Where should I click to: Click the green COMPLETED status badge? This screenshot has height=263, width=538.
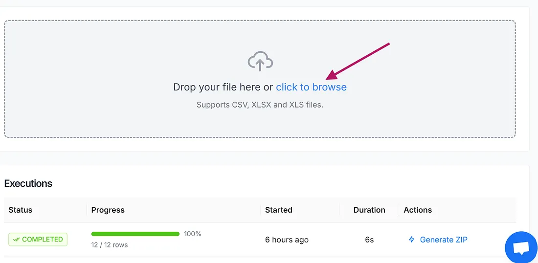[x=38, y=240]
